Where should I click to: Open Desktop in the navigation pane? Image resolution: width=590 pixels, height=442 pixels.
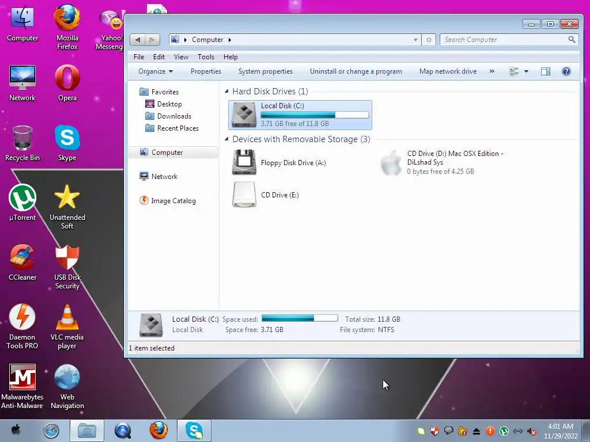tap(164, 104)
